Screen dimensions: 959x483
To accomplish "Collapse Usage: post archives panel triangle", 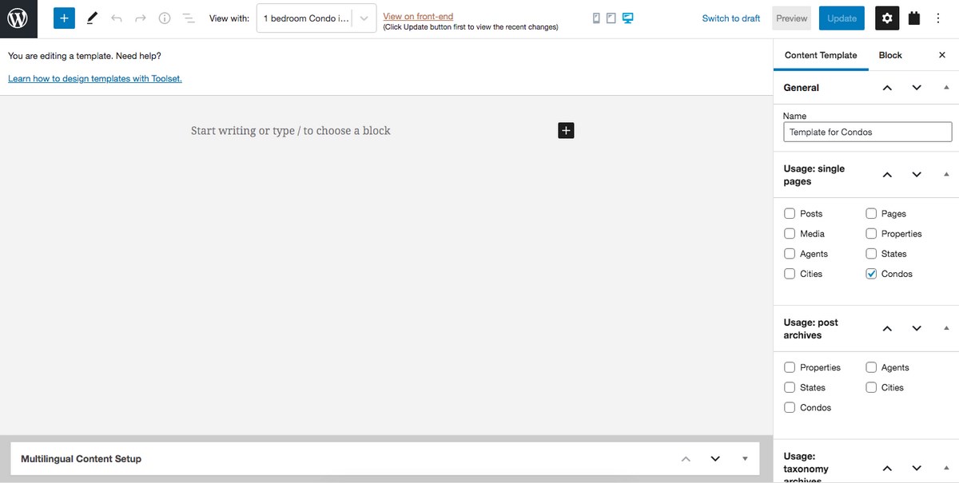I will [946, 329].
